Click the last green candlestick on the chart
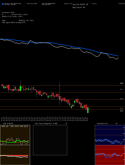The width and height of the screenshot is (125, 165). pos(88,110)
